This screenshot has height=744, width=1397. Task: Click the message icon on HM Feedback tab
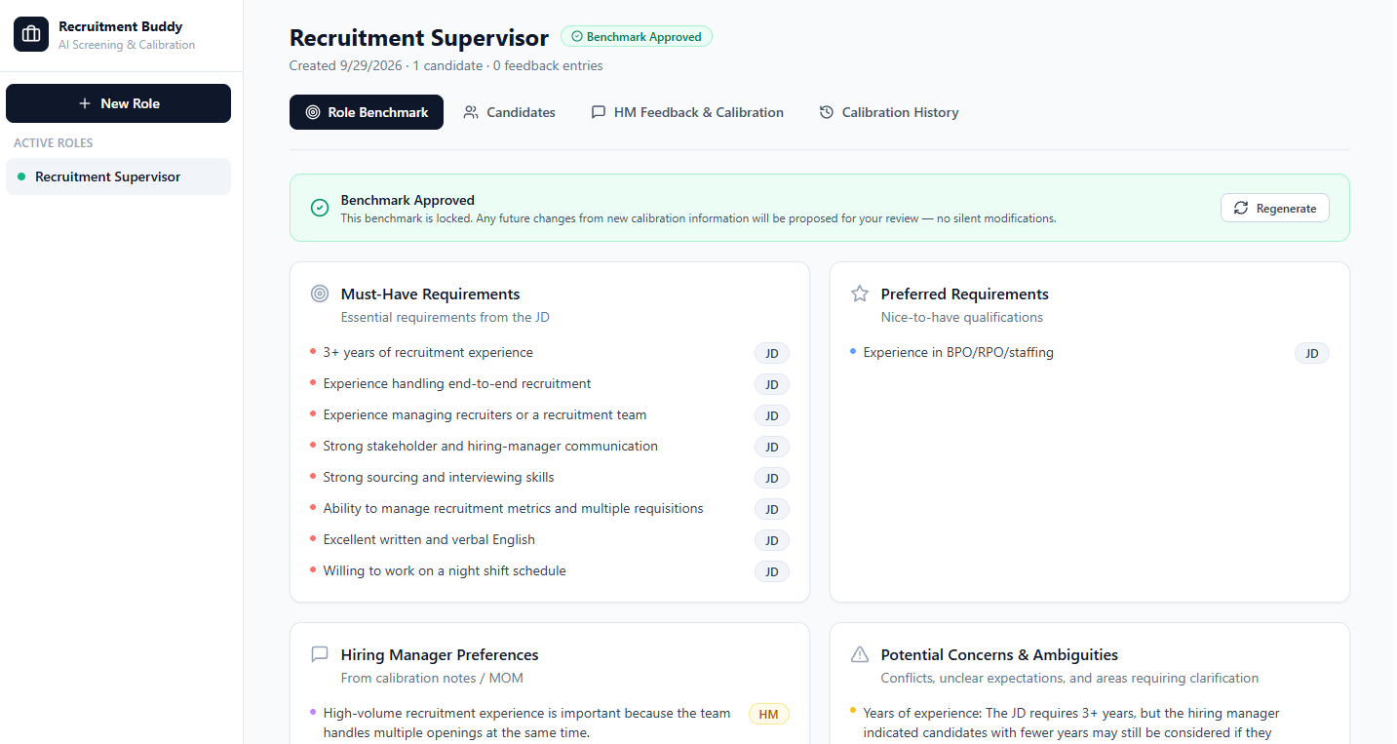pos(599,112)
